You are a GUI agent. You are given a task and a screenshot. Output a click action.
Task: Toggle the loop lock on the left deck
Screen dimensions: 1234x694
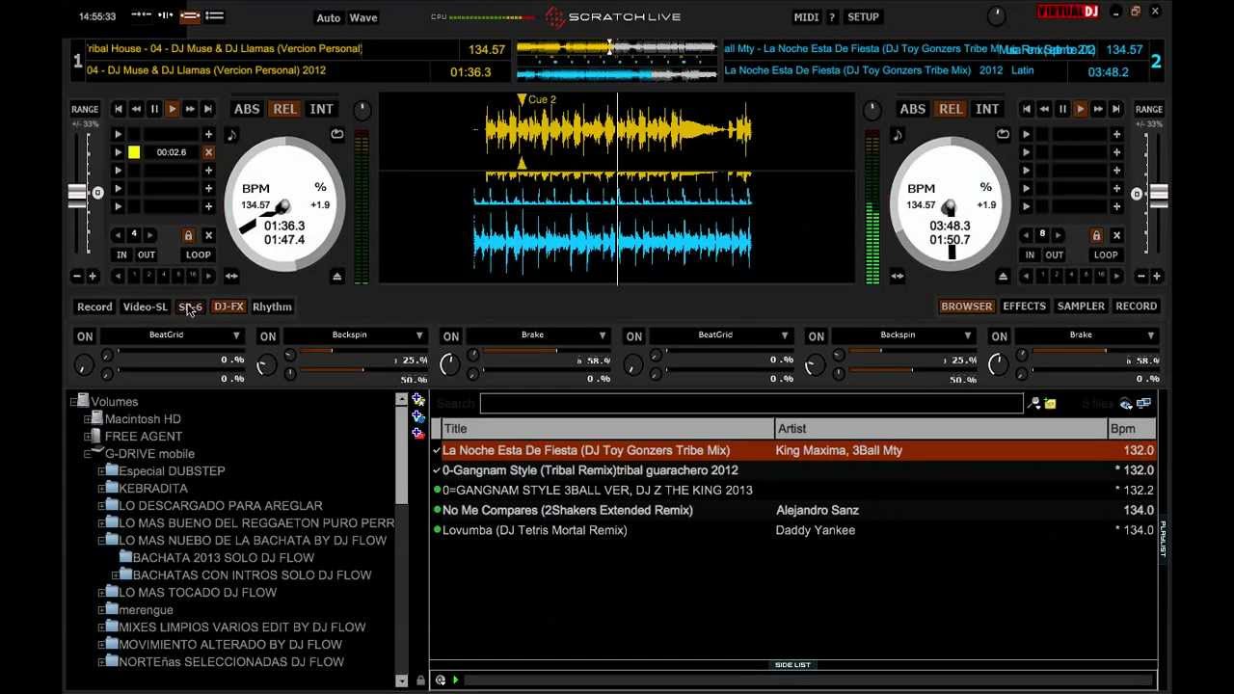(188, 235)
